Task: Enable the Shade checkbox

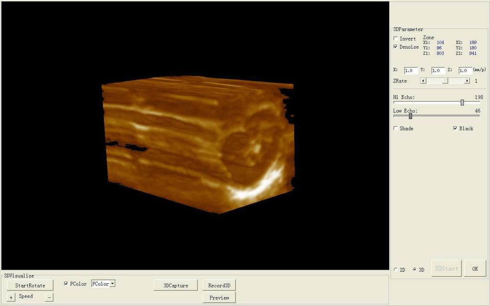Action: point(395,129)
